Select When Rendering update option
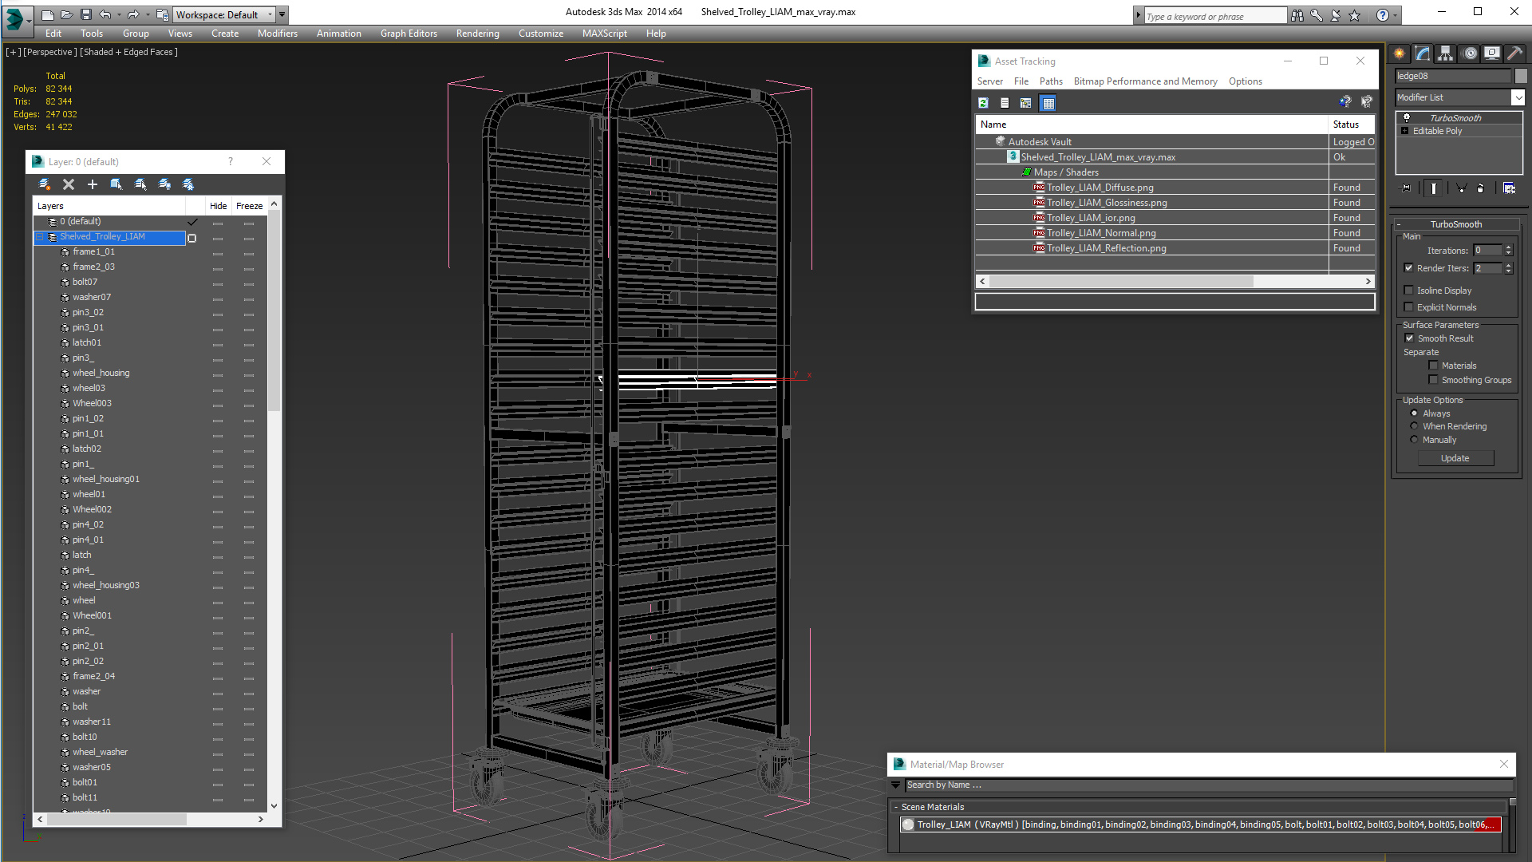 point(1415,426)
